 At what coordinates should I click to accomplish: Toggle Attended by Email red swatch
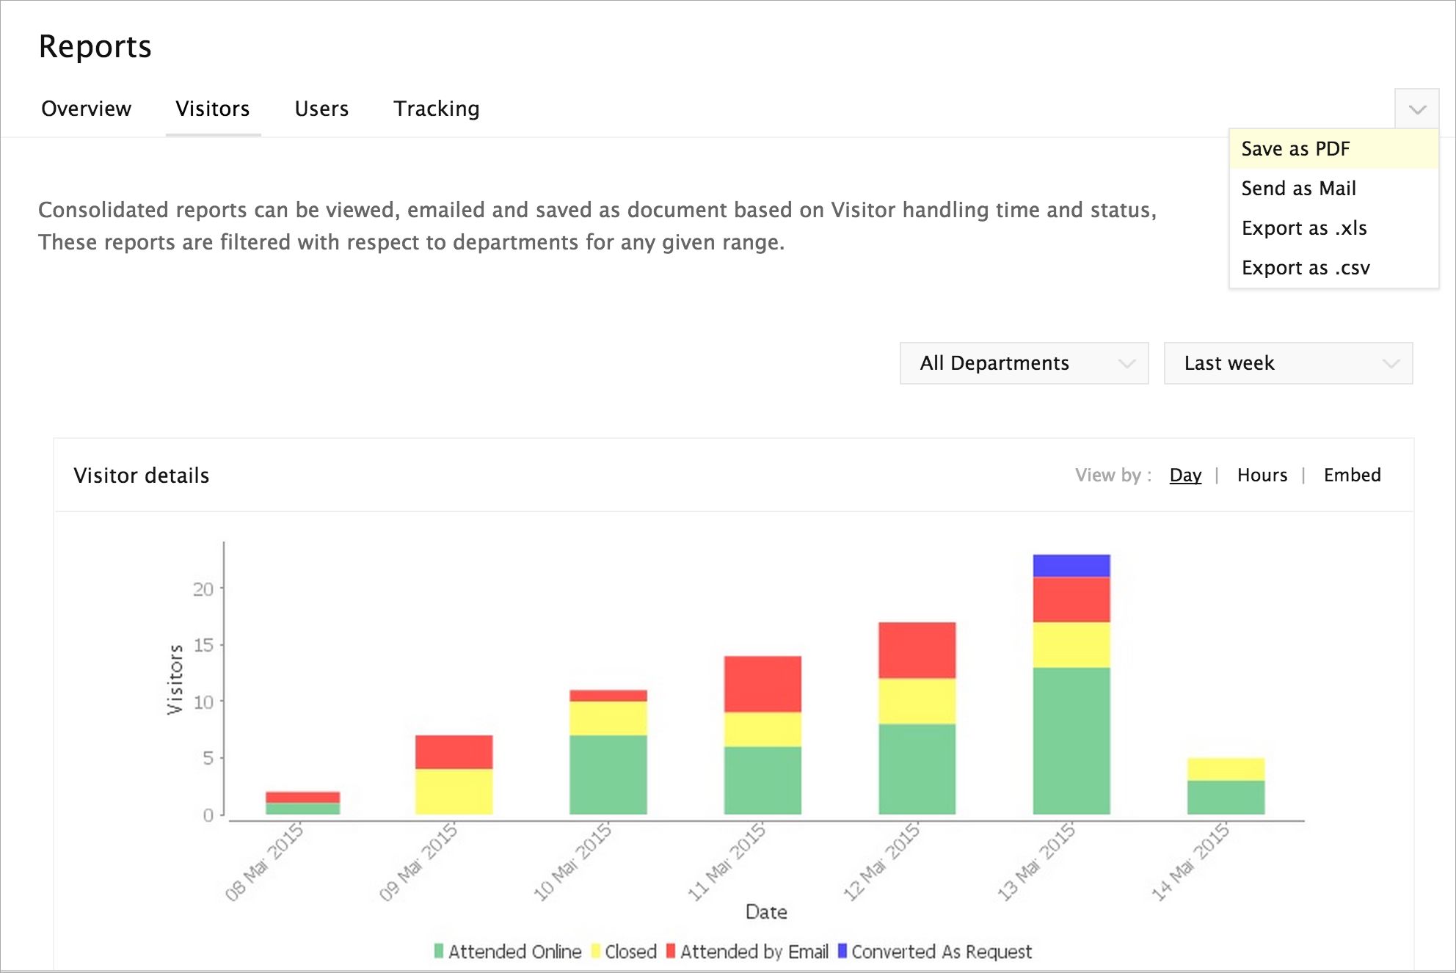[x=671, y=951]
